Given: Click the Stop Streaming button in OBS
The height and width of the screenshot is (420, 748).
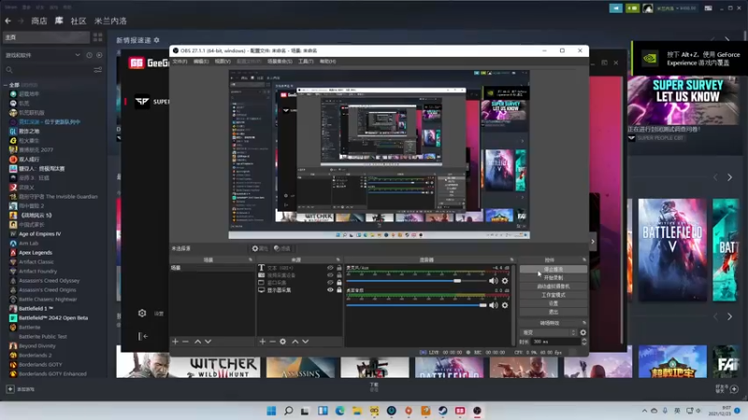Looking at the screenshot, I should (x=554, y=269).
